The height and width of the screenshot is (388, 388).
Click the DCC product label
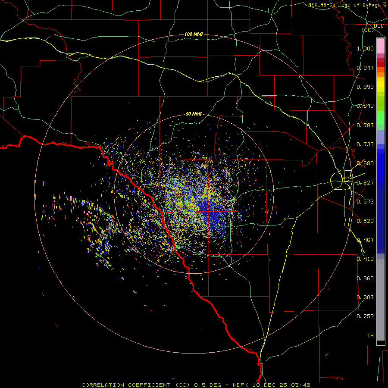pyautogui.click(x=379, y=26)
